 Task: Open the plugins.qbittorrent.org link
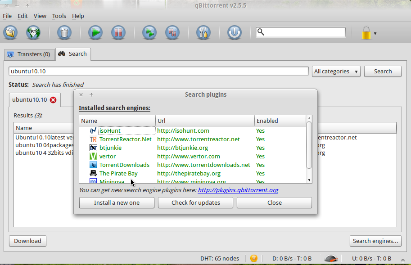click(x=238, y=190)
